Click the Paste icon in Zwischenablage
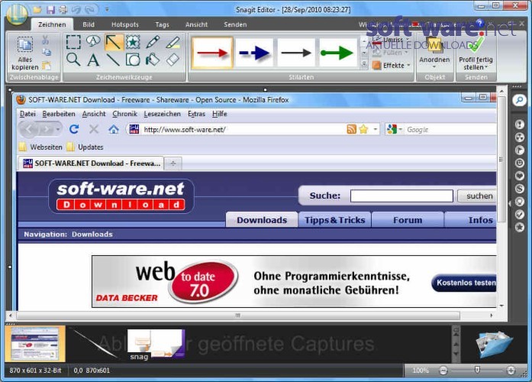This screenshot has height=382, width=532. click(x=47, y=65)
